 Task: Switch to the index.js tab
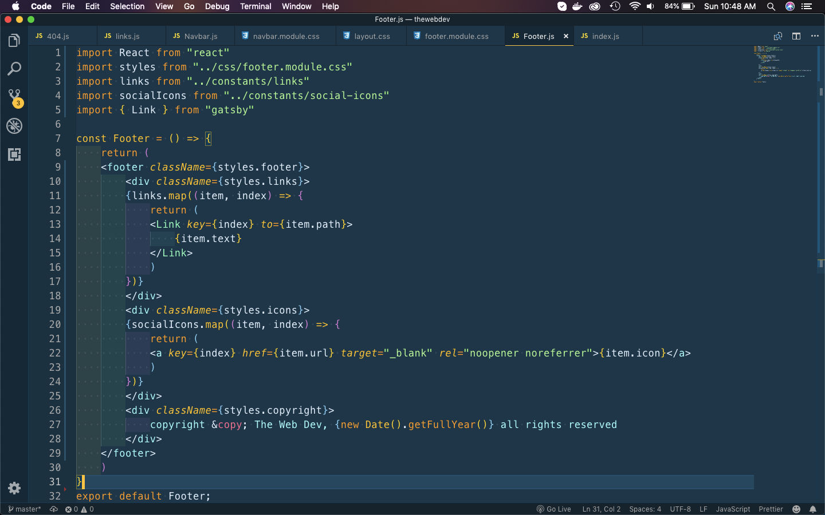coord(608,36)
